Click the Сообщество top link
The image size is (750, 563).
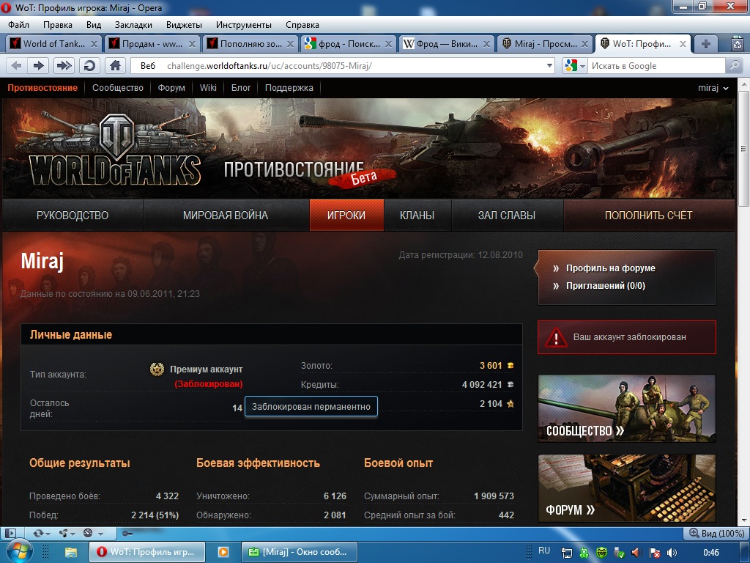(x=118, y=88)
